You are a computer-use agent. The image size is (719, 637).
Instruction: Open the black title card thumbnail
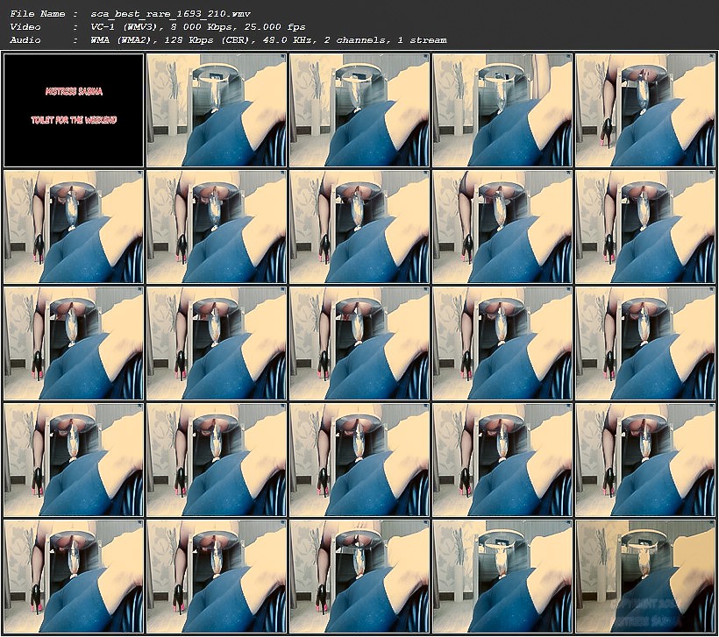point(74,110)
